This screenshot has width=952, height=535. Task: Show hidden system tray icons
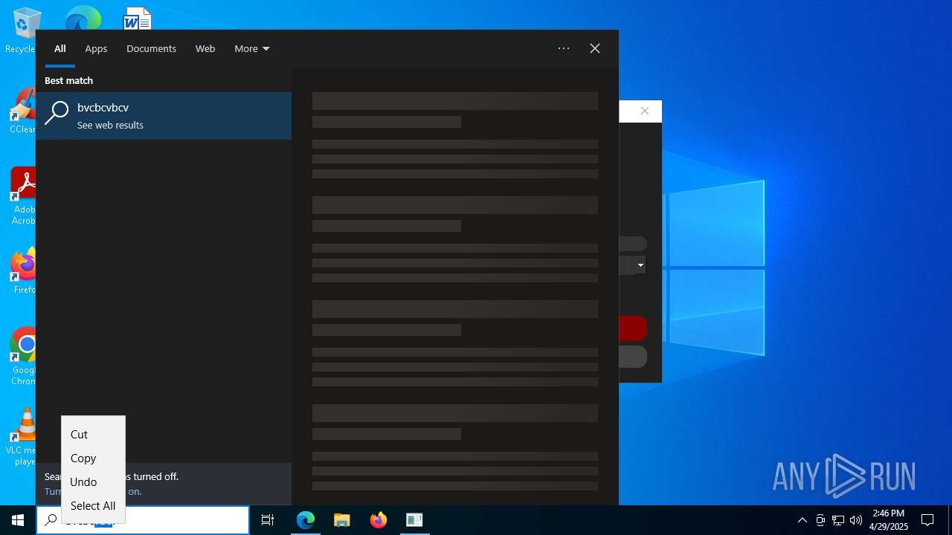tap(802, 520)
